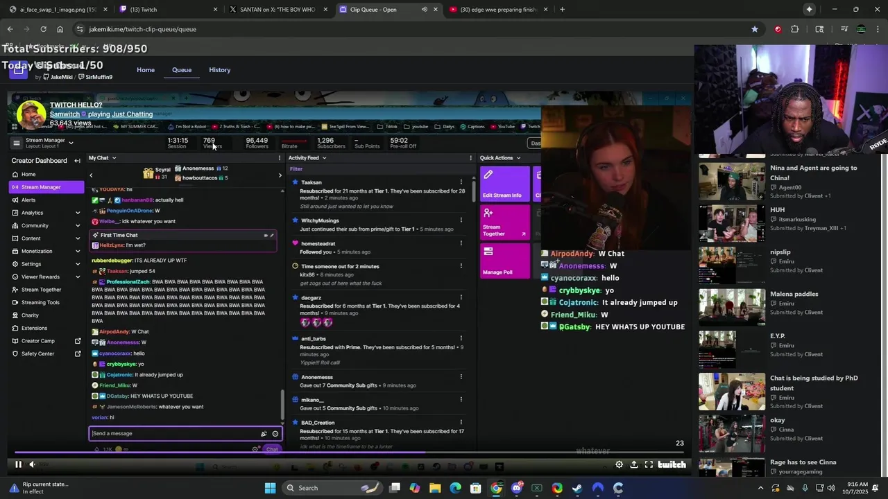Launch Stream Together quick action tile

point(504,222)
